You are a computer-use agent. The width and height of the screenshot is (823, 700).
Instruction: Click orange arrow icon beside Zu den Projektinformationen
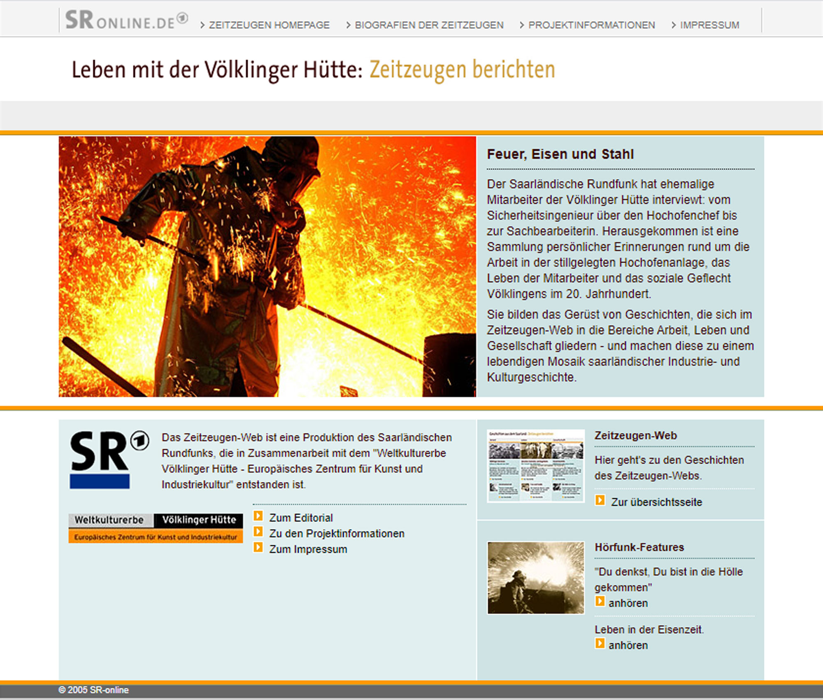coord(258,532)
